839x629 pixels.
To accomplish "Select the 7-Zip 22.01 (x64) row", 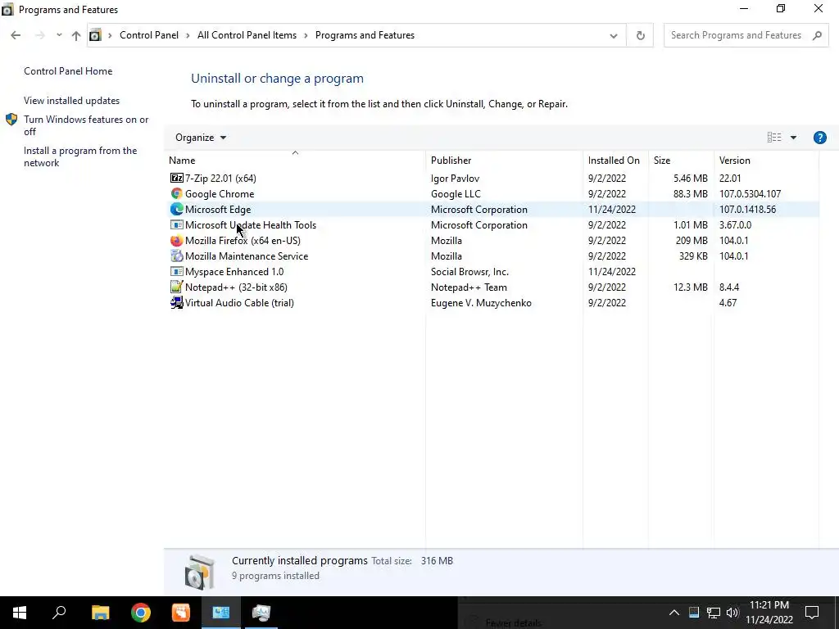I will (492, 178).
